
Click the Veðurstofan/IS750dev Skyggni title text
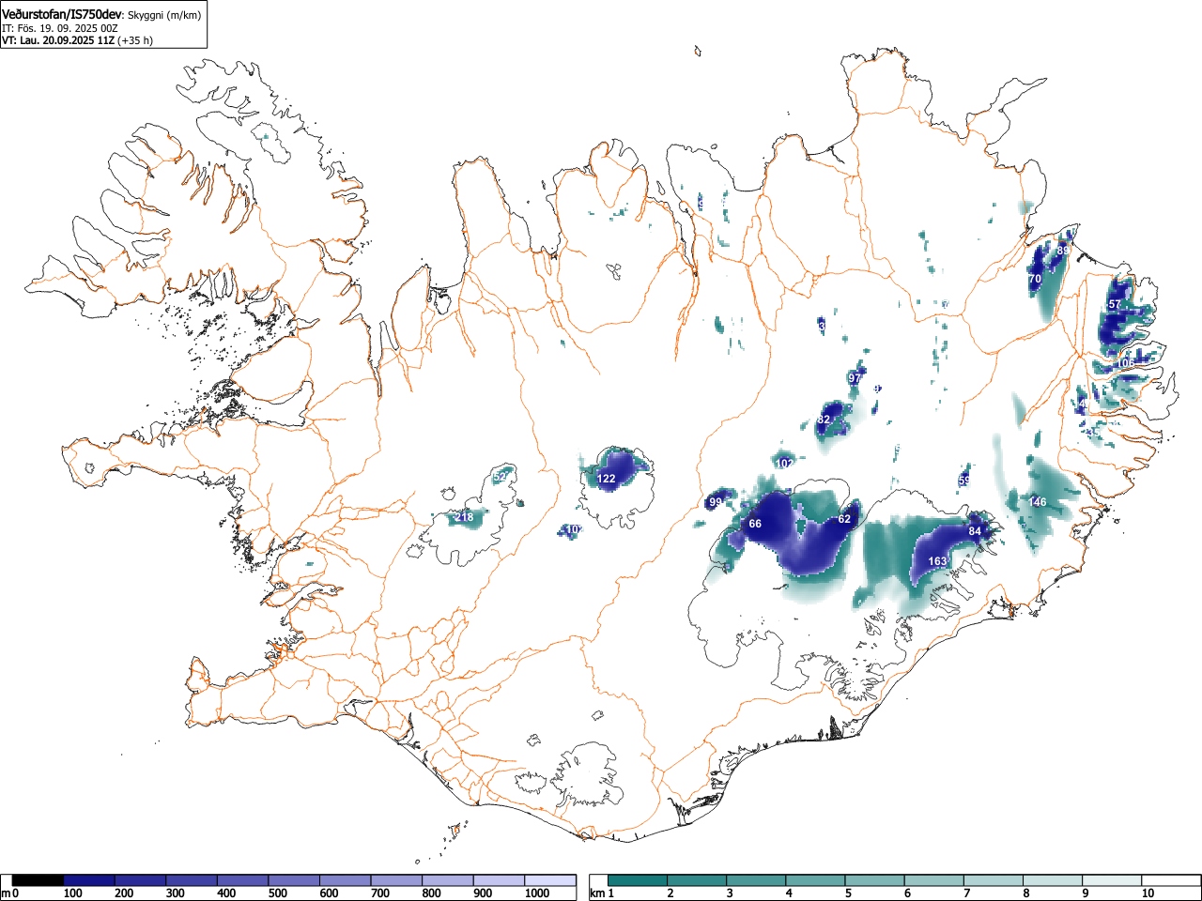[x=101, y=15]
